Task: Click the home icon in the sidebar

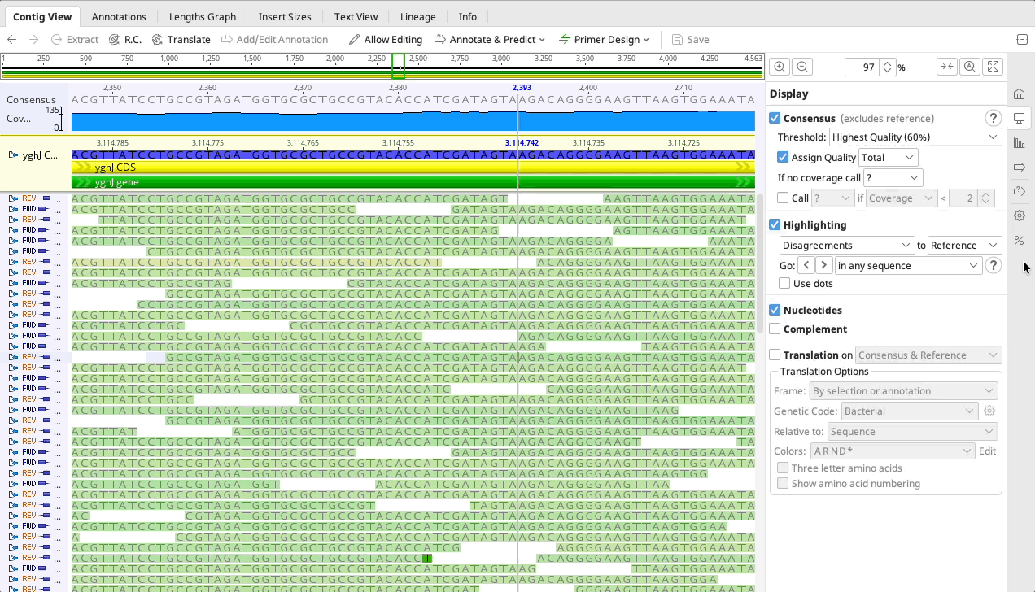Action: coord(1019,94)
